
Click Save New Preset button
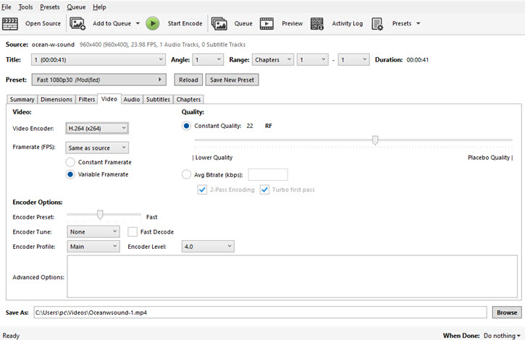232,80
